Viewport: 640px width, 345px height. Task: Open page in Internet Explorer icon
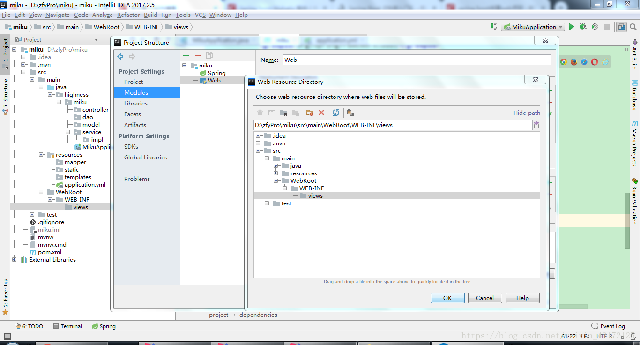pyautogui.click(x=605, y=62)
